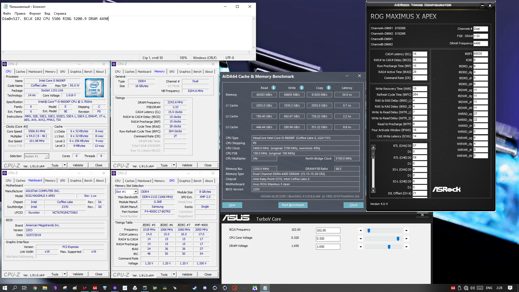Switch to Caches tab in top-left CPU-Z
This screenshot has width=519, height=292.
click(x=21, y=72)
